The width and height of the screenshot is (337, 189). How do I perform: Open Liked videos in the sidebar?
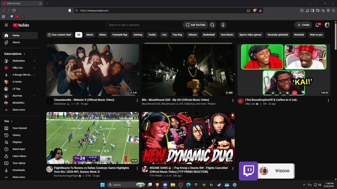point(20,156)
